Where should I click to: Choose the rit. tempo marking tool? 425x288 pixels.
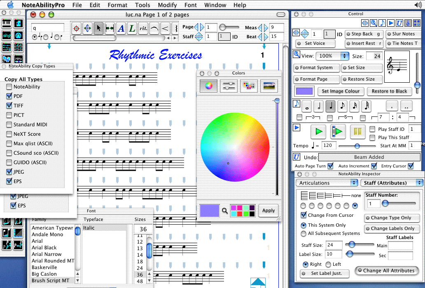[143, 28]
